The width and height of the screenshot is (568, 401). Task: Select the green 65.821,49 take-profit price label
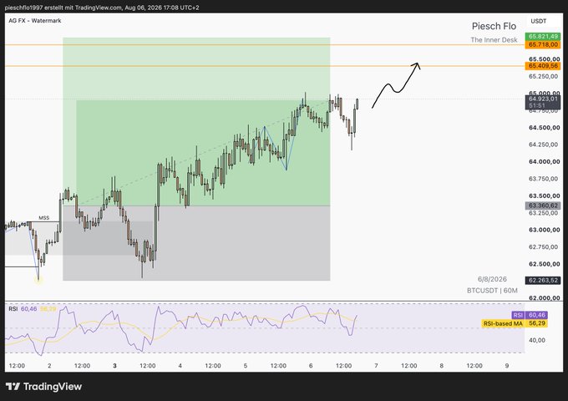tap(543, 37)
